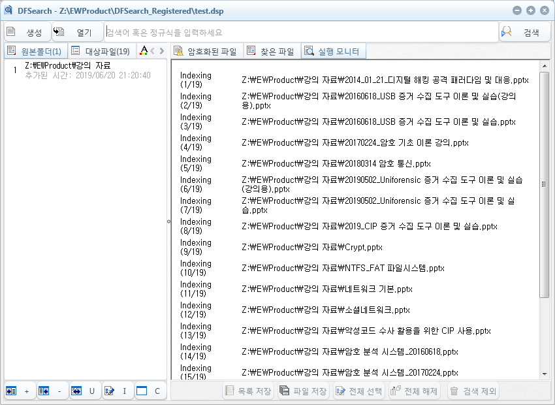Switch to the 대상파일(19) tab
555x405 pixels.
(x=101, y=52)
